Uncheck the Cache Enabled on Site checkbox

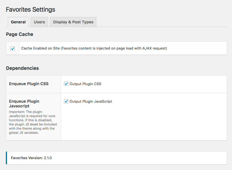[13, 49]
